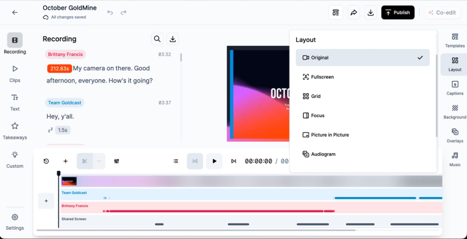Image resolution: width=467 pixels, height=239 pixels.
Task: Select the Shared Screen timeline track
Action: pos(251,220)
